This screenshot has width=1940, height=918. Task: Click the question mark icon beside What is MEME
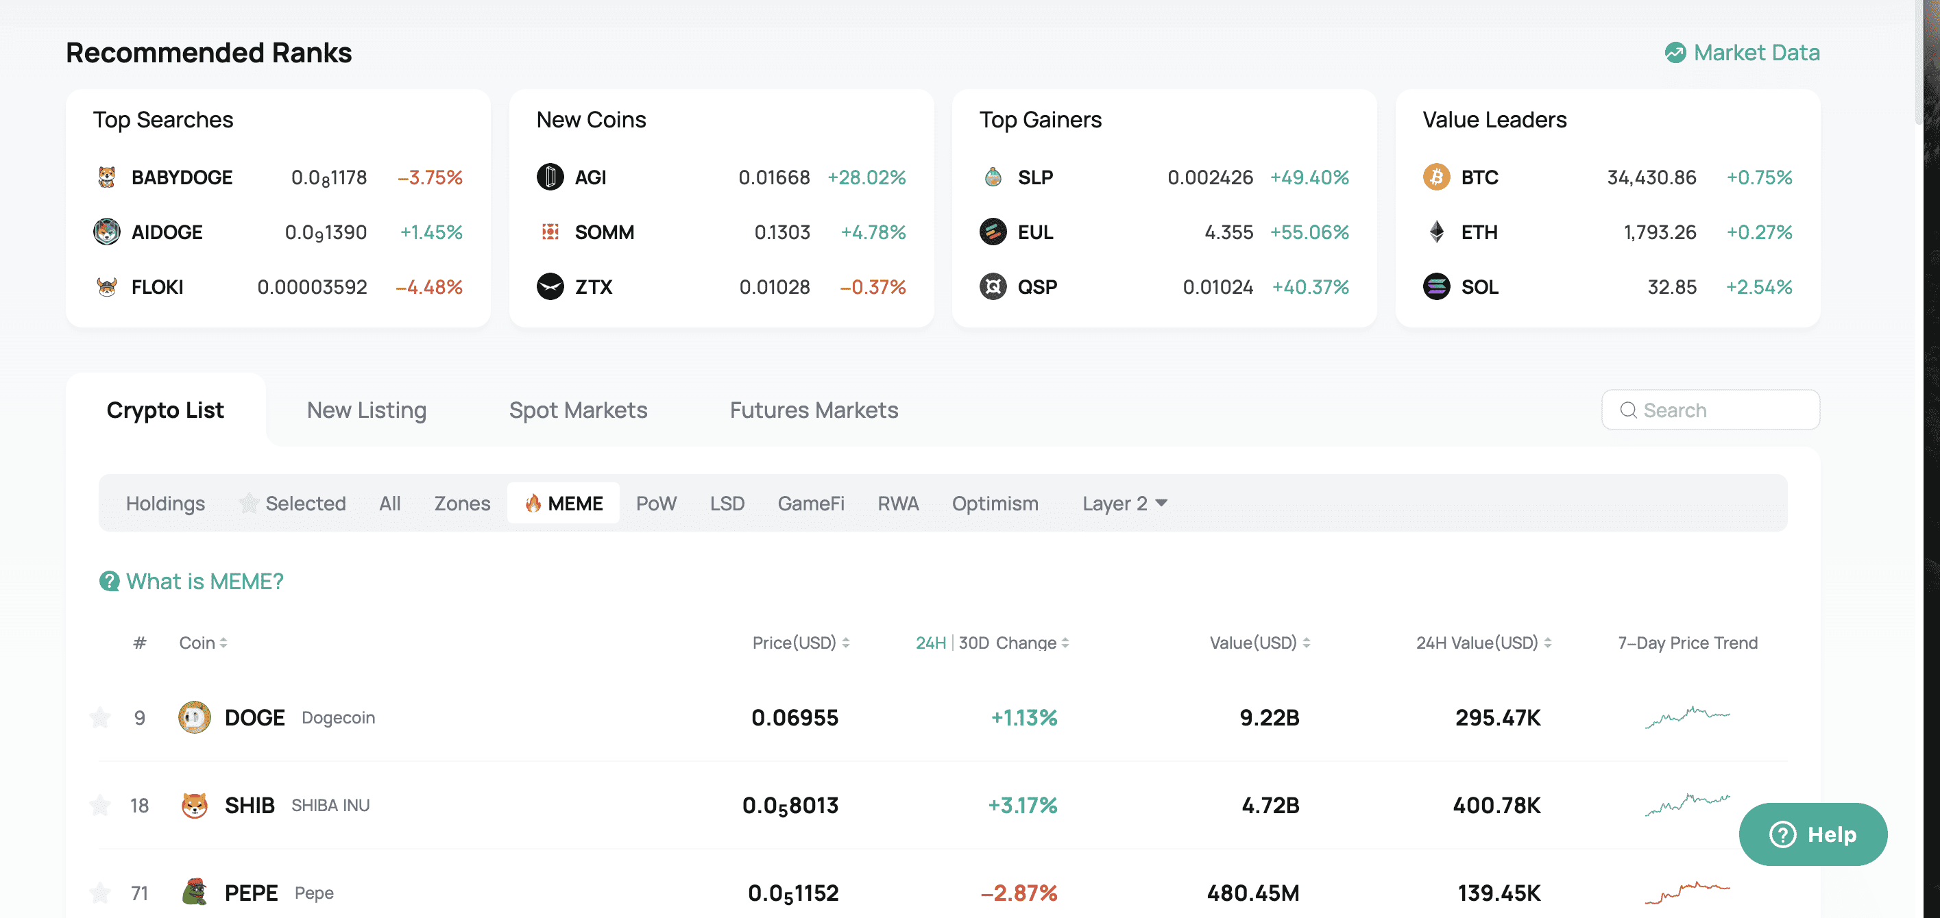tap(110, 581)
